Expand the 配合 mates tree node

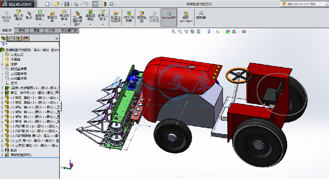coord(2,150)
